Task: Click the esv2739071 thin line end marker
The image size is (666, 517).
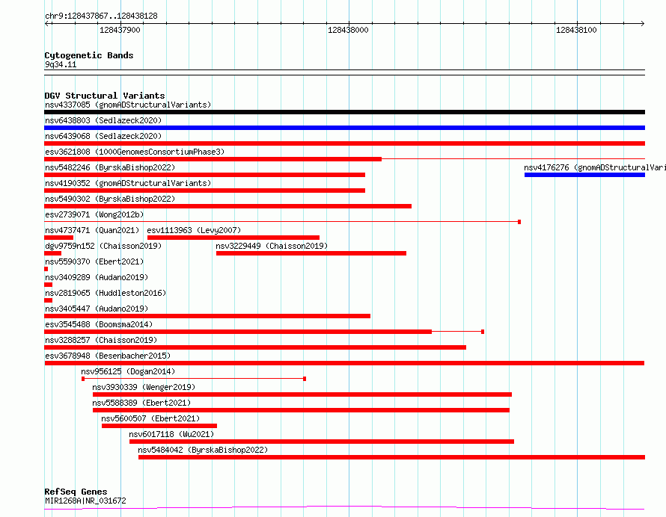Action: pyautogui.click(x=519, y=222)
